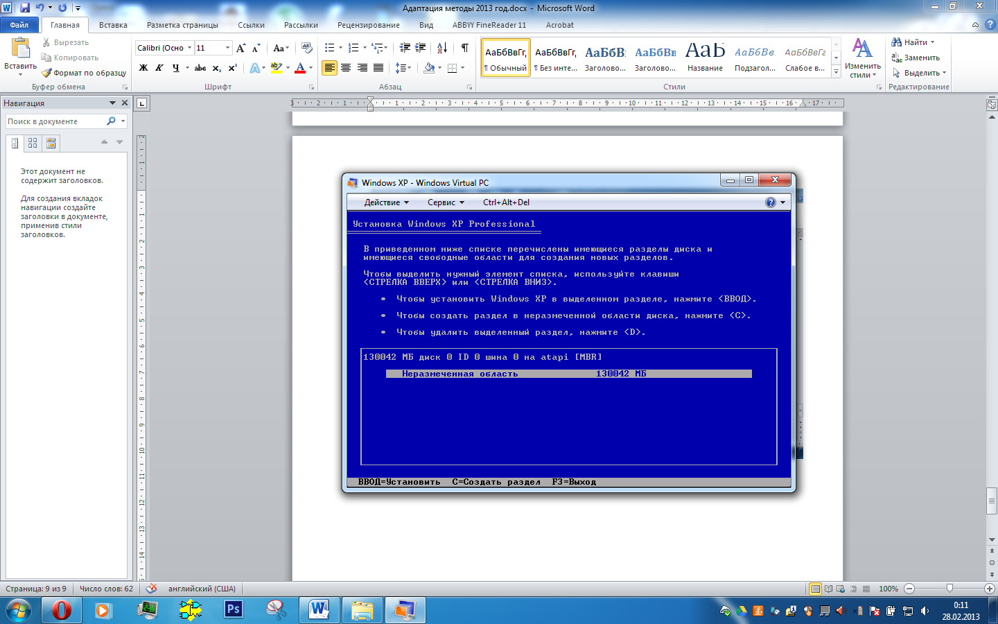Open the Change Styles button
This screenshot has height=624, width=998.
[x=863, y=58]
